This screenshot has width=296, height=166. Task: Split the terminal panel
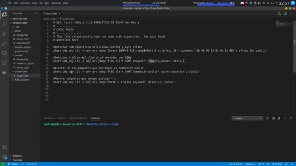pyautogui.click(x=273, y=118)
